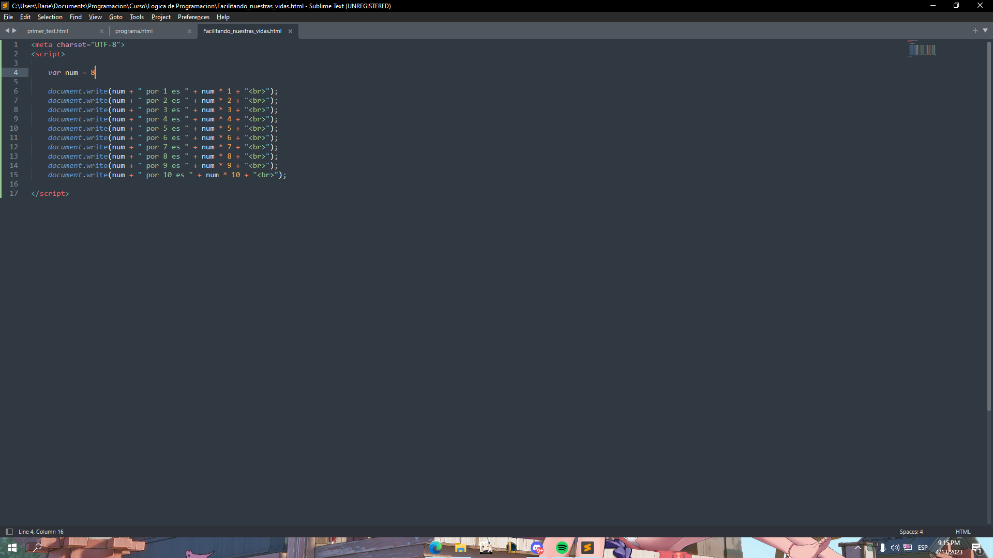
Task: Open the Help menu
Action: (x=223, y=17)
